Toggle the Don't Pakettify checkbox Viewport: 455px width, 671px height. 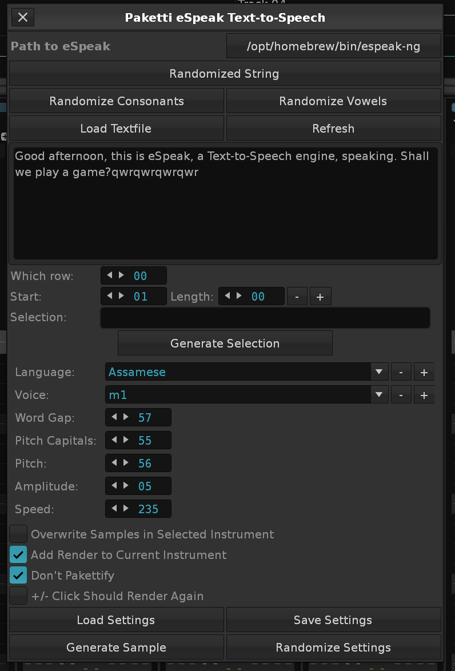(x=18, y=576)
